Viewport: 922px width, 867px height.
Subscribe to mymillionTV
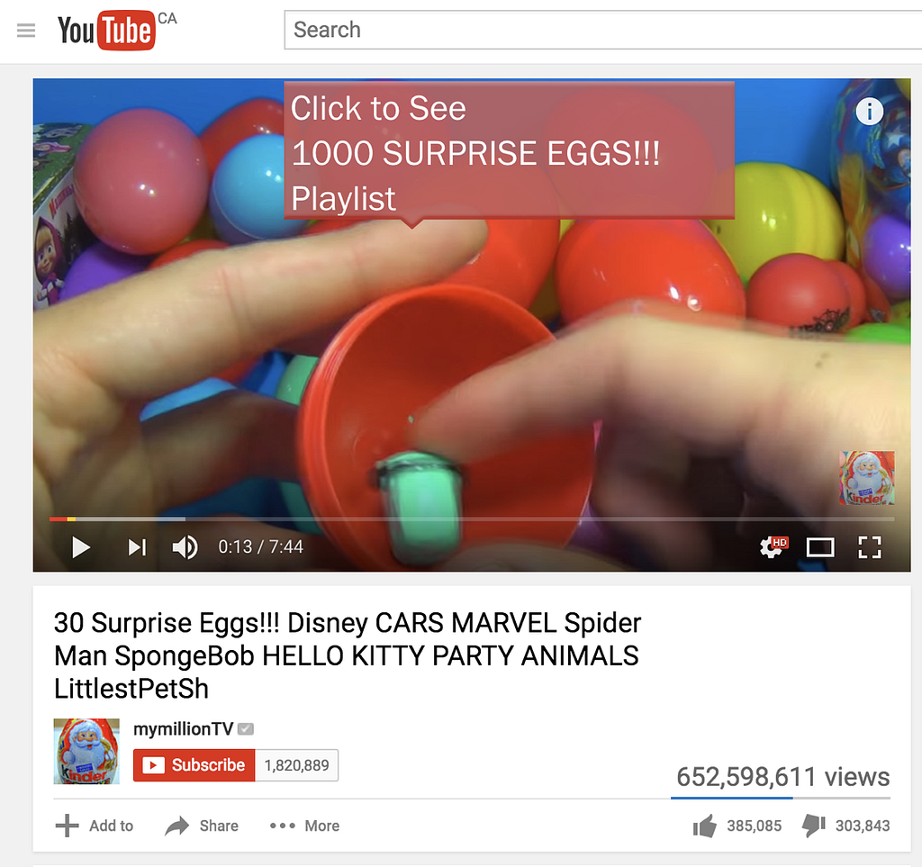(x=194, y=765)
